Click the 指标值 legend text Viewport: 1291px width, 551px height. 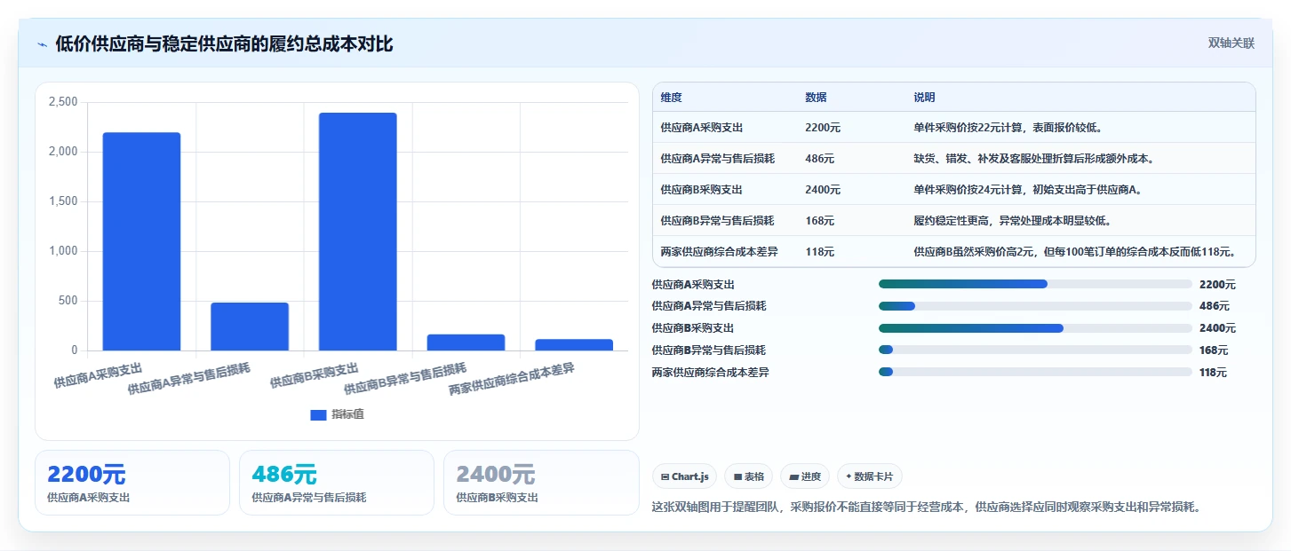point(347,414)
